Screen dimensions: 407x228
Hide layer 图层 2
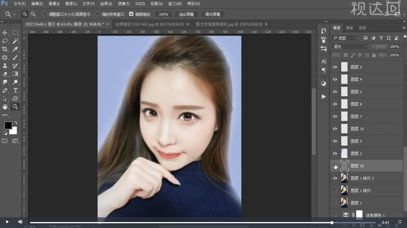[335, 153]
